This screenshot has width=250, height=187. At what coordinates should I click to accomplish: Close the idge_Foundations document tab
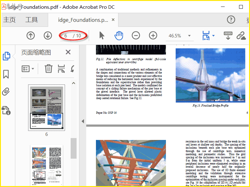click(113, 20)
